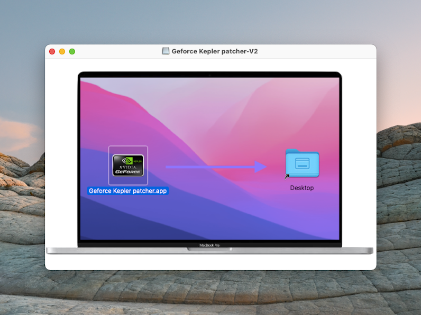The width and height of the screenshot is (421, 315).
Task: Click the disk icon in the title bar
Action: [166, 51]
